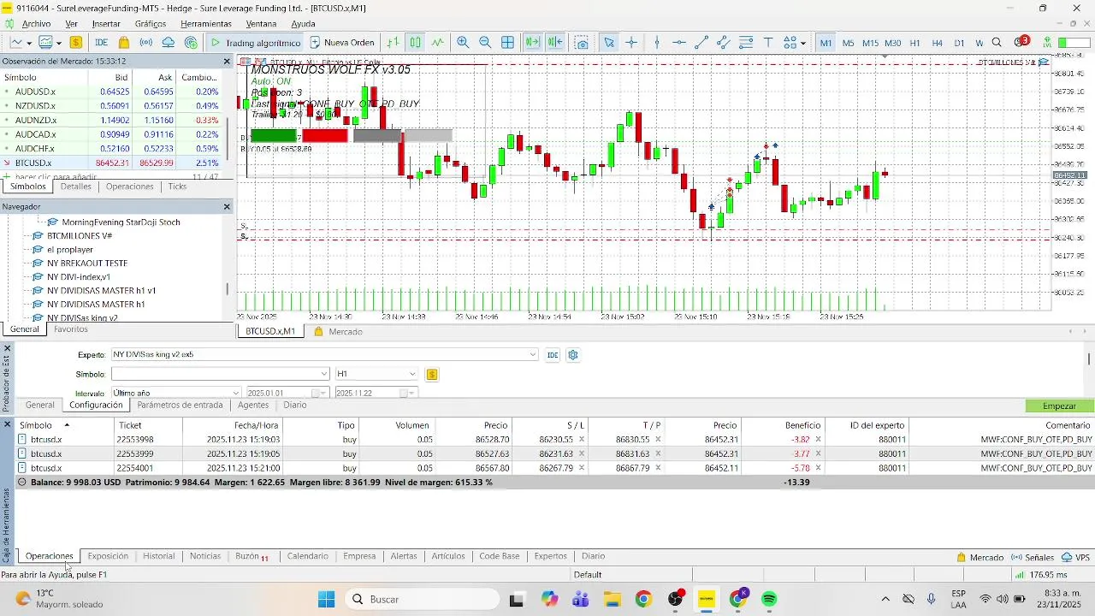This screenshot has width=1095, height=616.
Task: Select NY BREKAOUT TESTE in Navigator
Action: click(87, 264)
